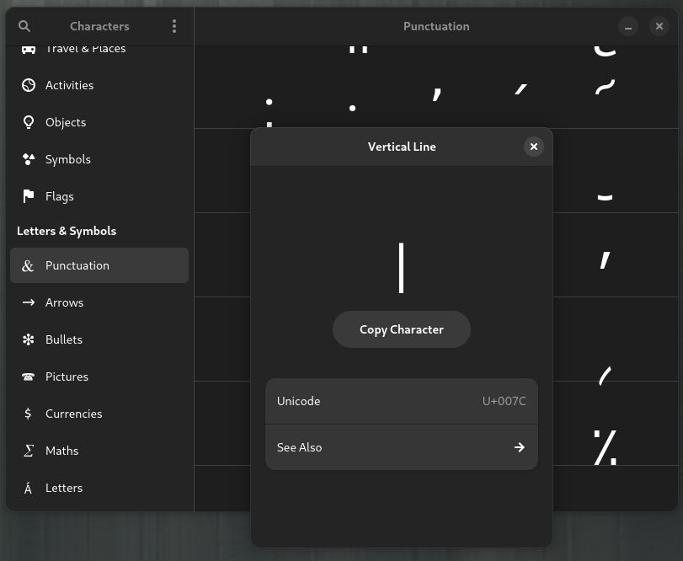
Task: Click the Copy Character button
Action: [401, 329]
